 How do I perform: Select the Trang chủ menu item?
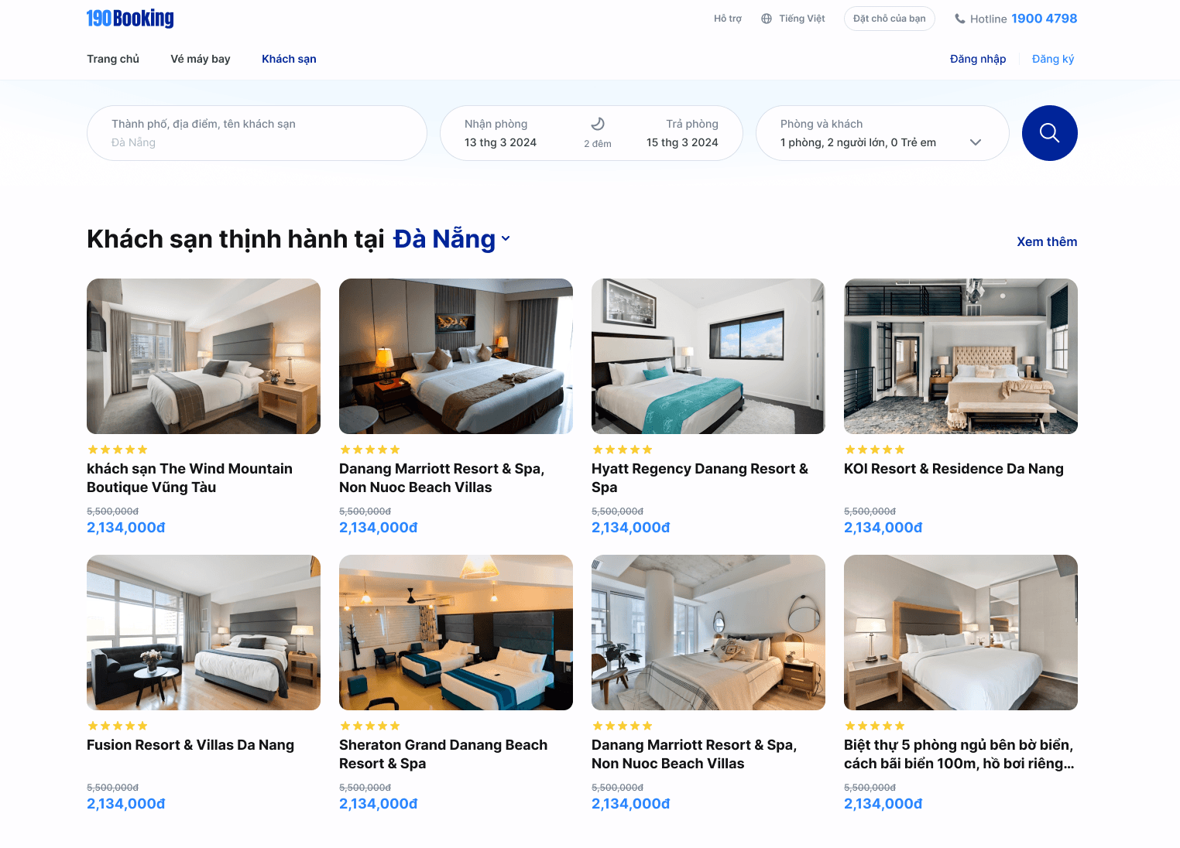113,59
